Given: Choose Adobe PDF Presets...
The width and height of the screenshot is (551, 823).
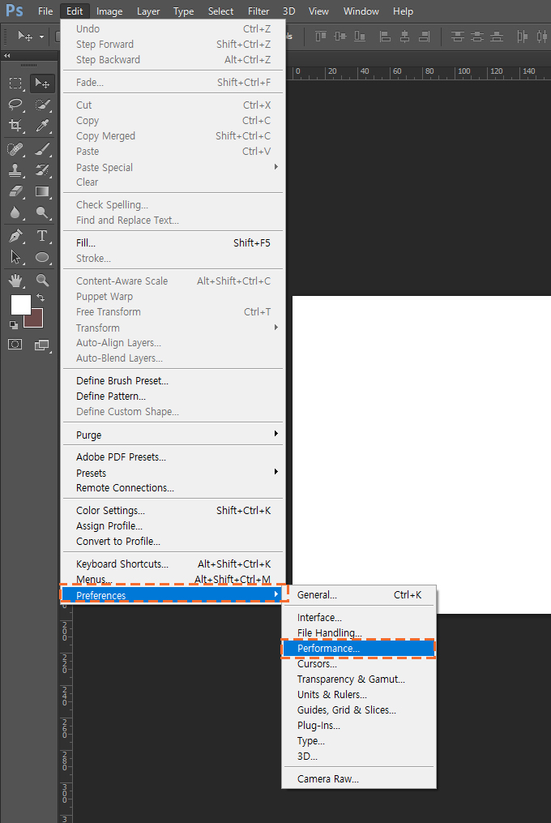Looking at the screenshot, I should pyautogui.click(x=173, y=457).
